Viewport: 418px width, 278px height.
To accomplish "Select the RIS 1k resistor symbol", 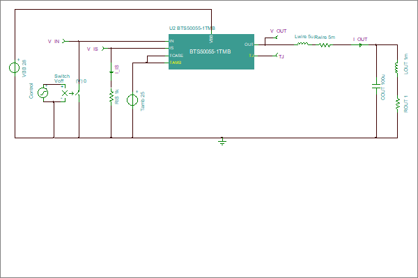I will click(111, 96).
